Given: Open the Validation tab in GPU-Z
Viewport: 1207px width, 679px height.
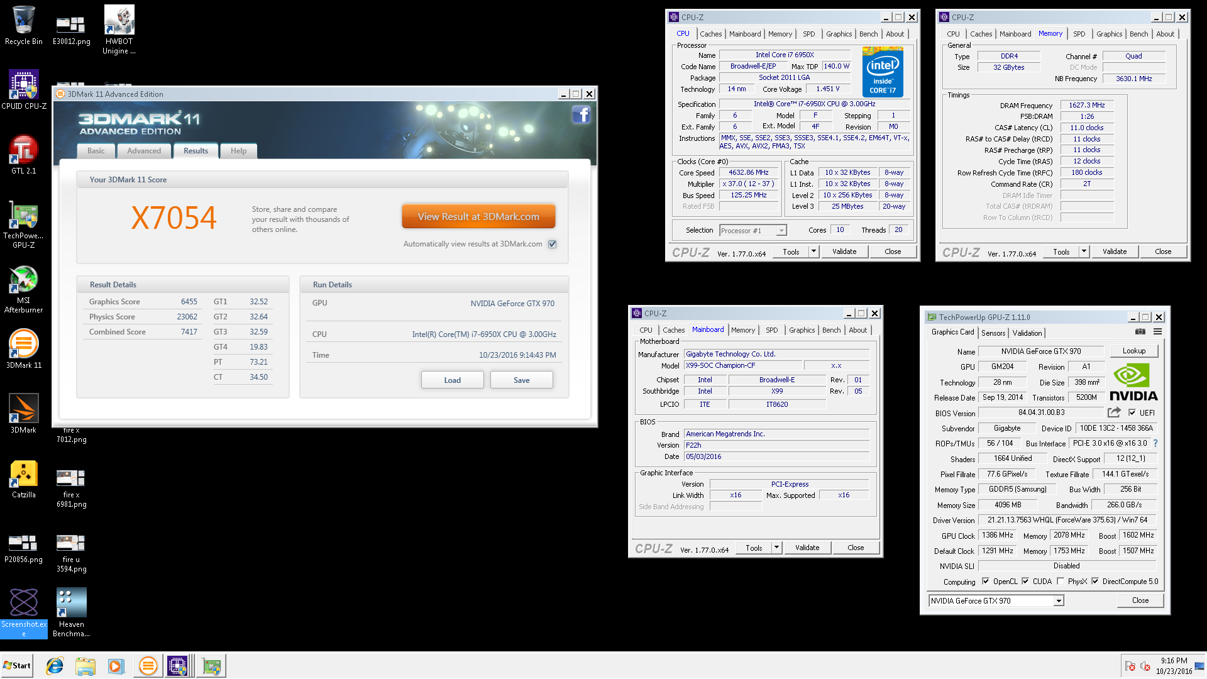Looking at the screenshot, I should click(x=1027, y=333).
